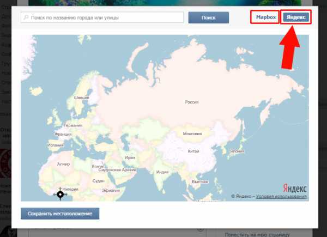Click the © Яндекс copyright text
The image size is (327, 237).
(241, 196)
